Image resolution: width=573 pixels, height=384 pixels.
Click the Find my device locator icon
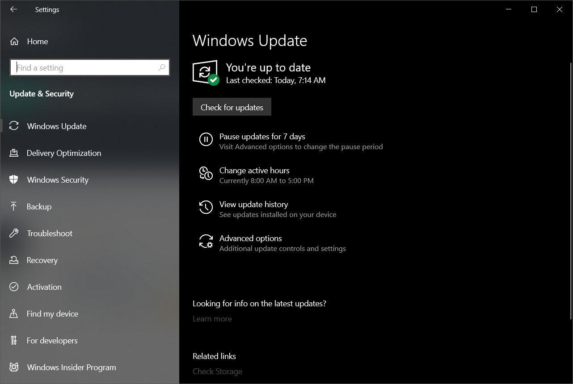click(x=14, y=313)
